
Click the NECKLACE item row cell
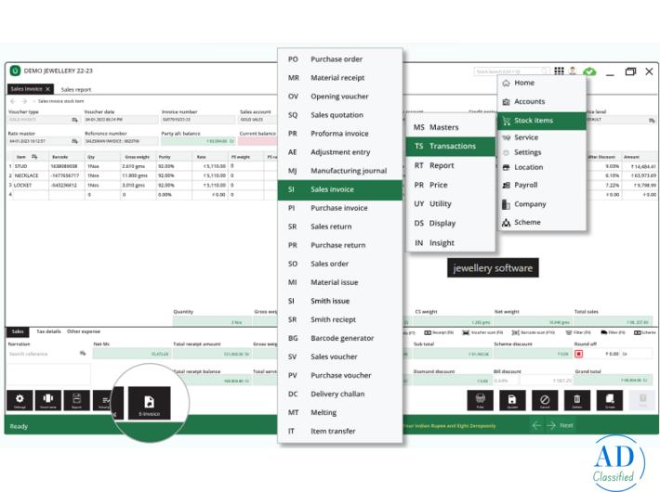pyautogui.click(x=31, y=175)
